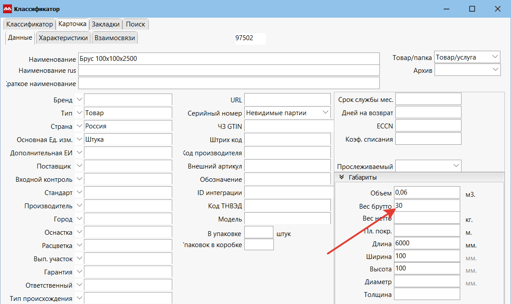This screenshot has width=511, height=304.
Task: Open the Серийный номер dropdown
Action: [288, 113]
